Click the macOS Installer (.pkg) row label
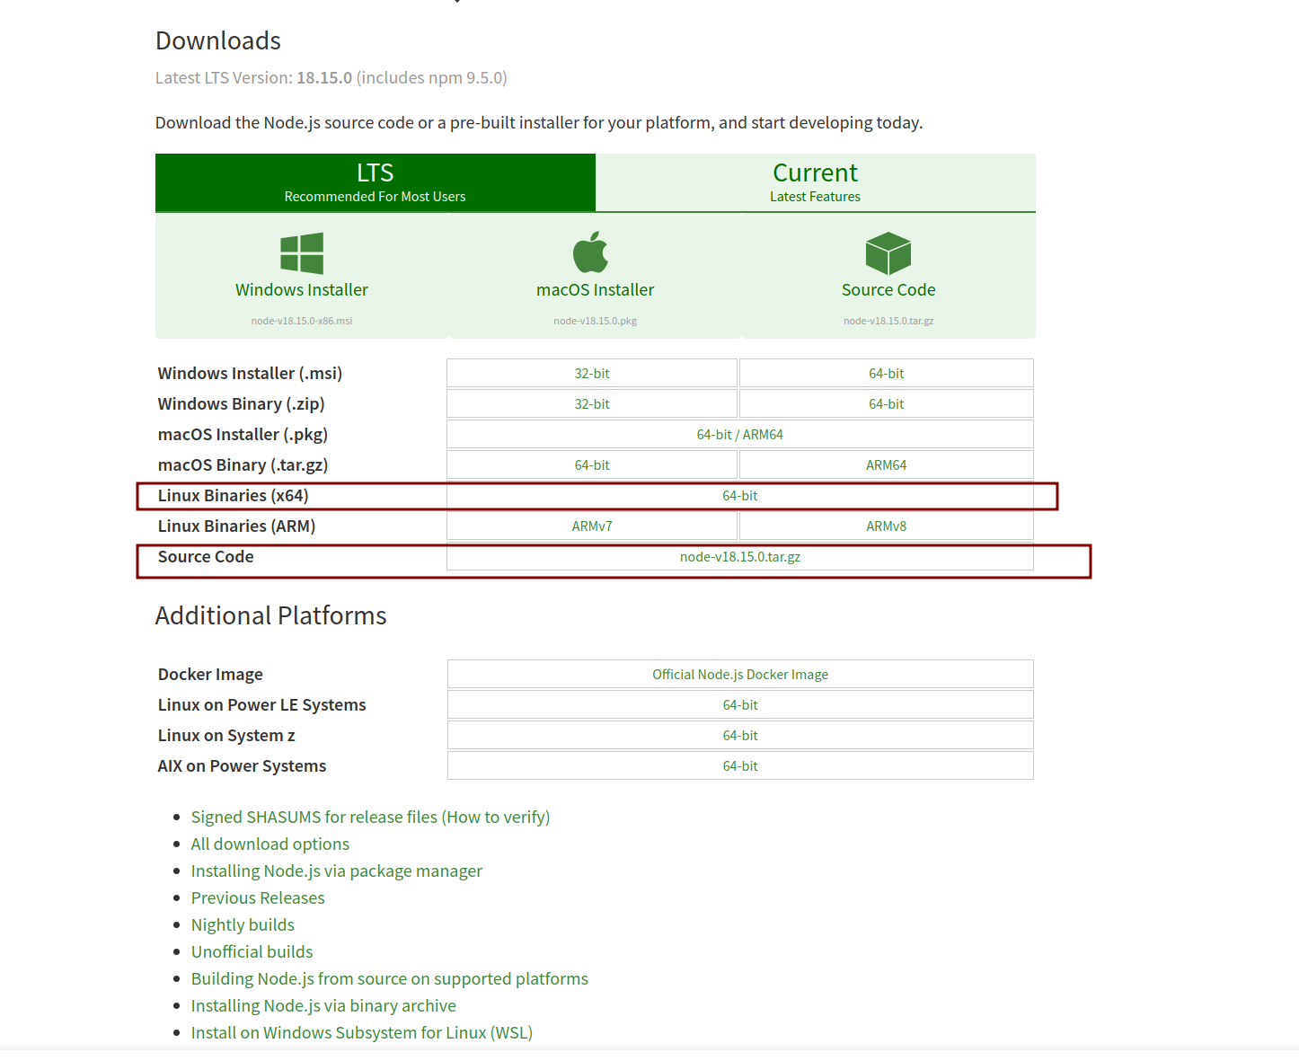Viewport: 1299px width, 1061px height. pos(243,434)
